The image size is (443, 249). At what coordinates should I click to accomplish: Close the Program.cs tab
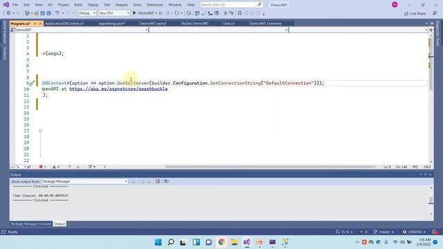(x=40, y=24)
